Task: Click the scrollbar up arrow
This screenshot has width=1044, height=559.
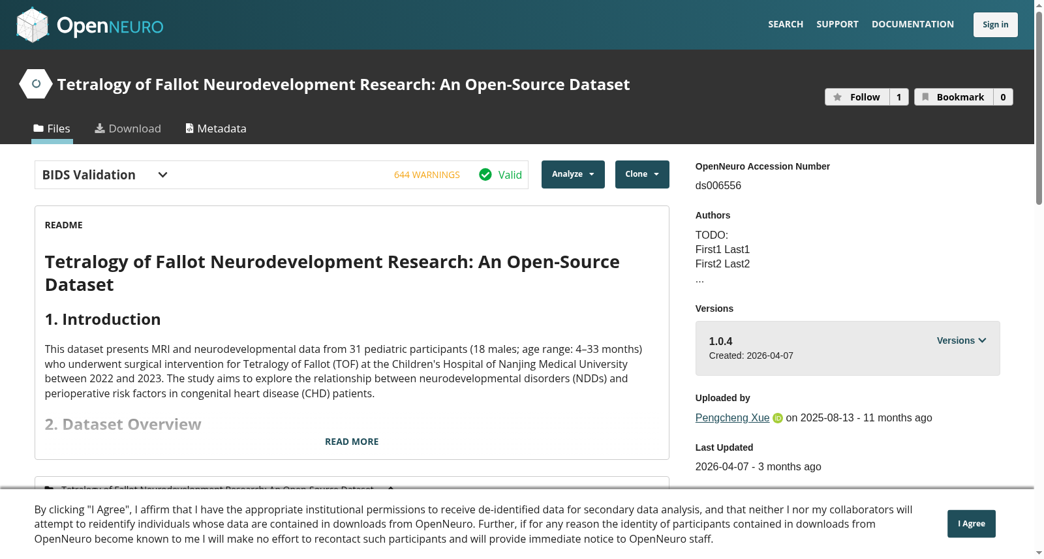Action: coord(1039,5)
